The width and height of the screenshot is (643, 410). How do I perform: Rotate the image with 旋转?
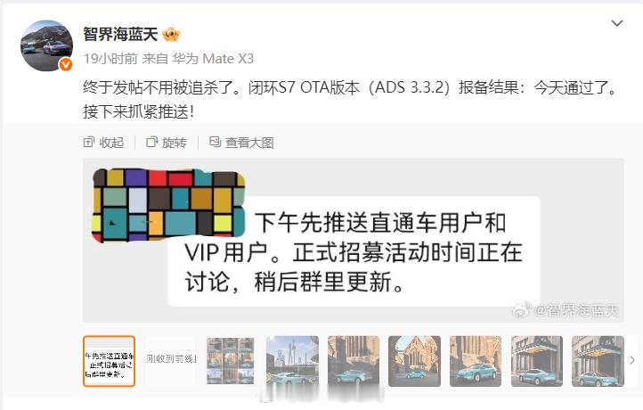(x=167, y=143)
